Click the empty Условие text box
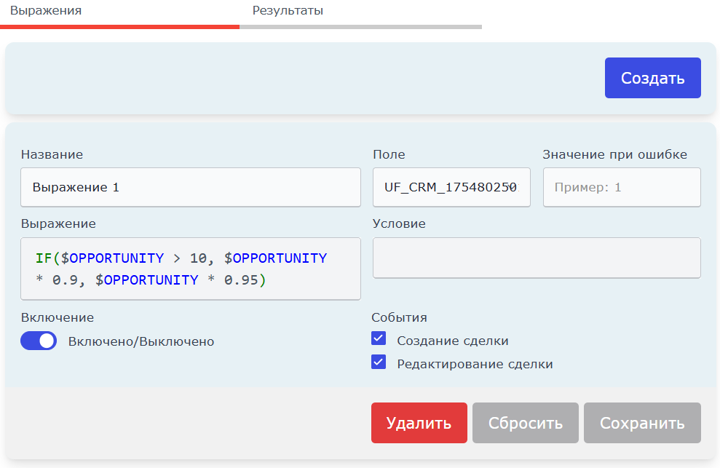The image size is (720, 468). pos(537,258)
